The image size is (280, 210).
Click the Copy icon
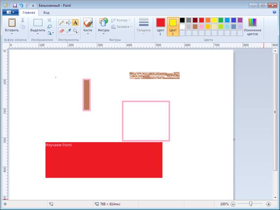[x=23, y=27]
